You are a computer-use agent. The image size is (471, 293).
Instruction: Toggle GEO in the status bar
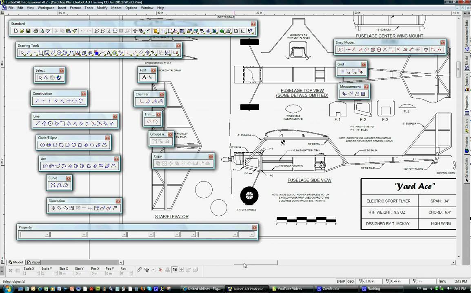[351, 281]
